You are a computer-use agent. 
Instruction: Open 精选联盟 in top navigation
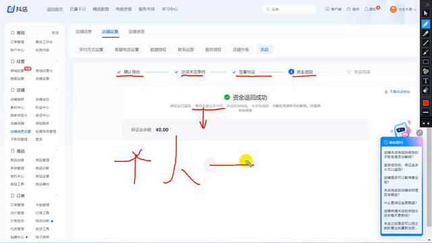click(101, 9)
